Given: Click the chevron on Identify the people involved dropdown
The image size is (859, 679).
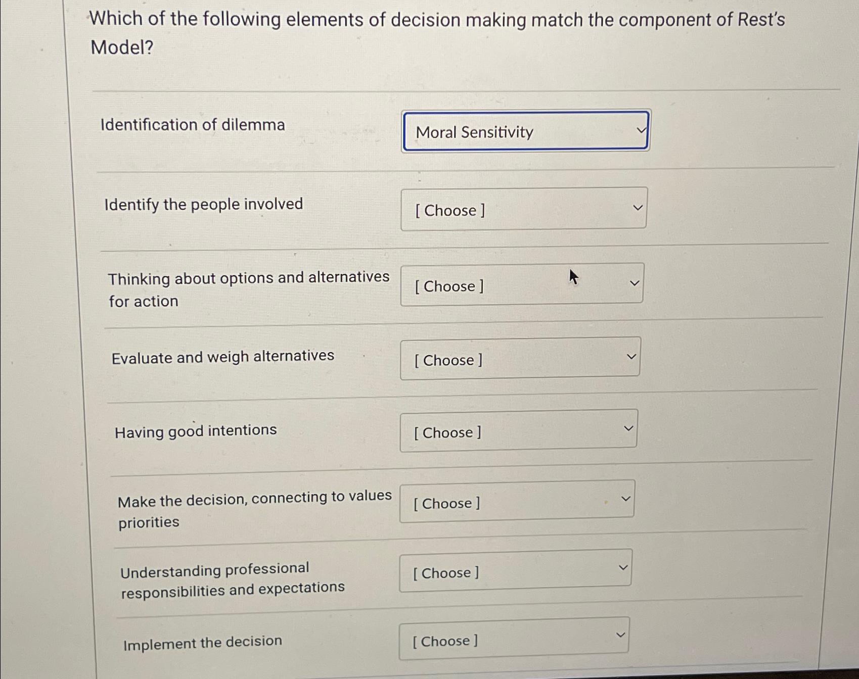Looking at the screenshot, I should pyautogui.click(x=637, y=208).
